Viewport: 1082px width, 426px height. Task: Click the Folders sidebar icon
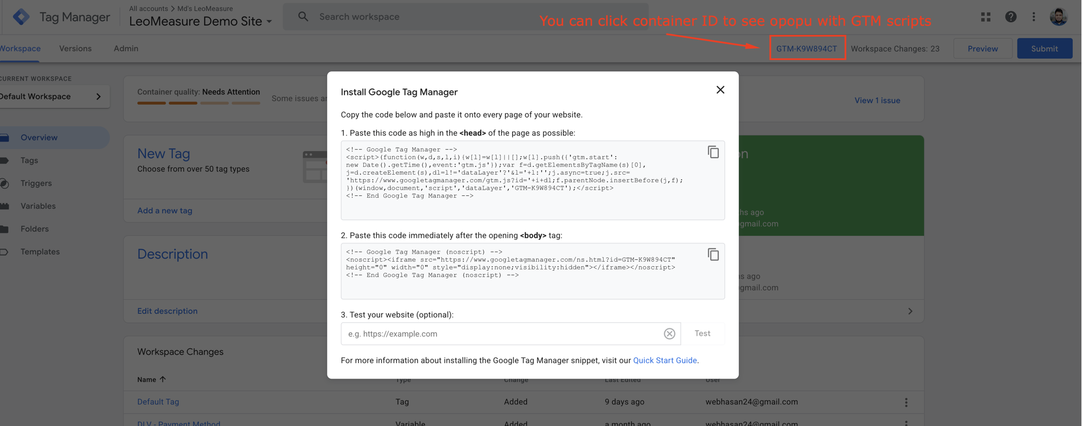5,229
